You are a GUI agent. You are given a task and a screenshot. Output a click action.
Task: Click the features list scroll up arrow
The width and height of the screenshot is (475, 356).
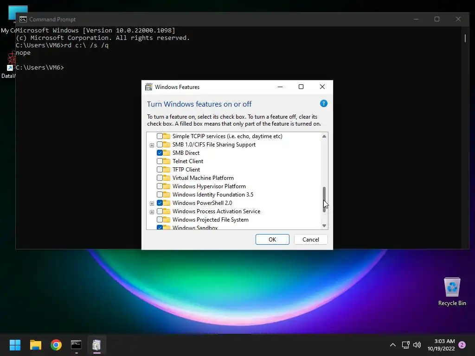(x=324, y=136)
